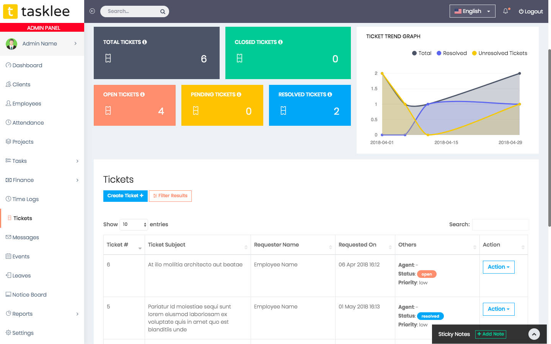Open the Attendance section
Screen dimensions: 551x344
point(28,122)
